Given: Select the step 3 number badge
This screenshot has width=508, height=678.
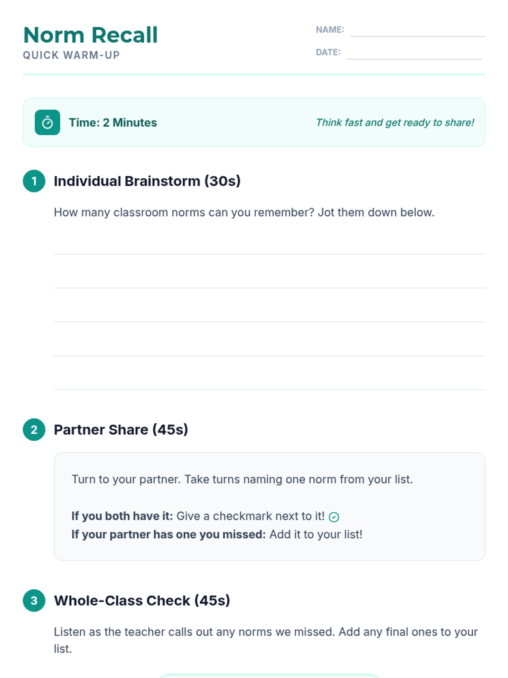Looking at the screenshot, I should tap(34, 600).
